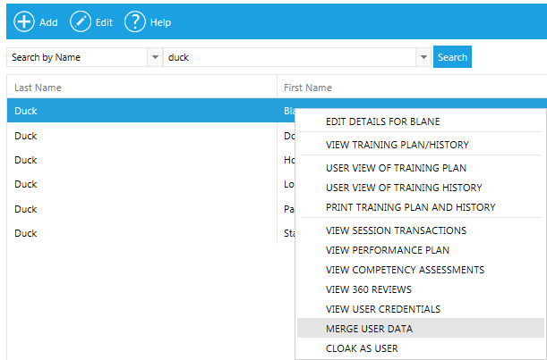Open the search term dropdown arrow

point(423,57)
